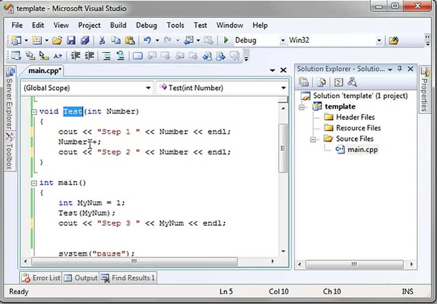Toggle the Solution Explorer auto-hide pin
This screenshot has height=304, width=437.
(400, 69)
